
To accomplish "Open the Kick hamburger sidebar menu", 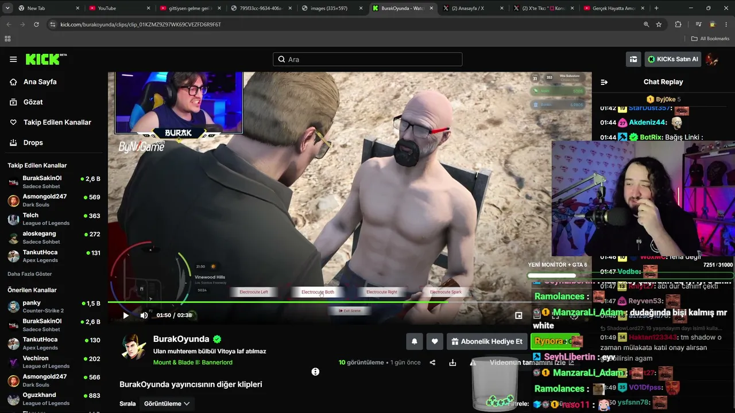I will pyautogui.click(x=13, y=59).
